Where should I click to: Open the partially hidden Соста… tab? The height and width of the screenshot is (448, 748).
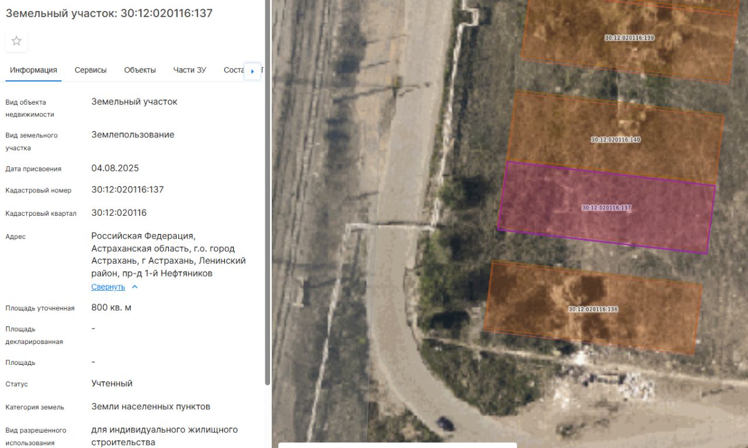[234, 70]
